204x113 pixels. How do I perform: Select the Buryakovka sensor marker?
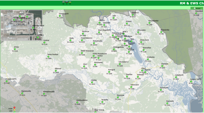[x=94, y=43]
